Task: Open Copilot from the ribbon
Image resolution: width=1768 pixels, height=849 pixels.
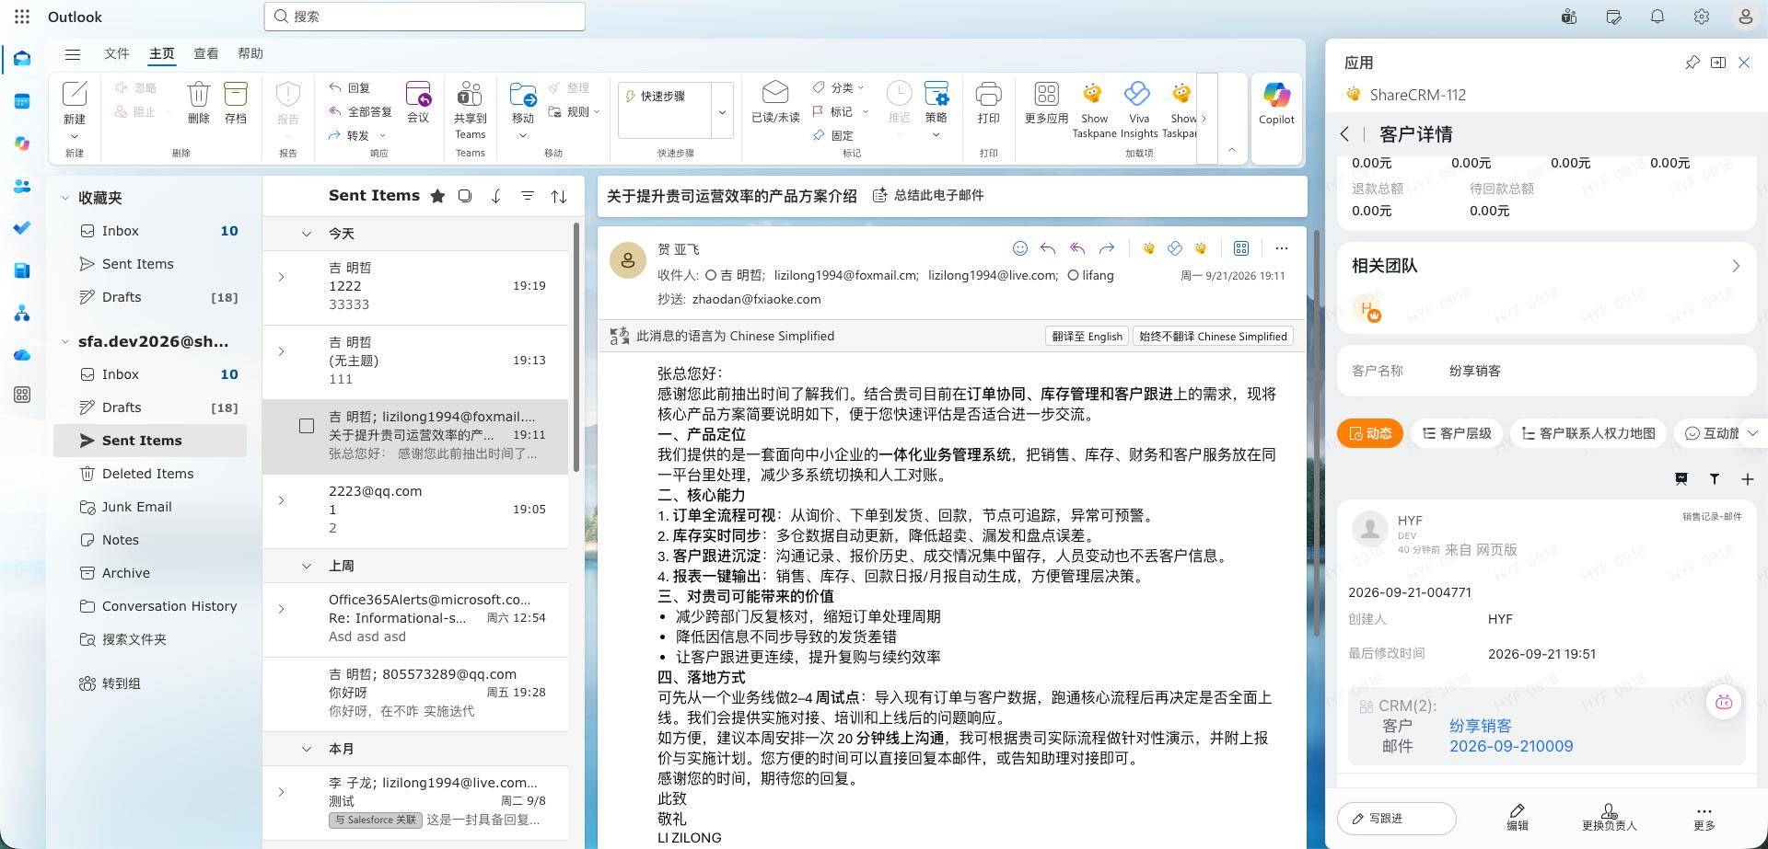Action: pyautogui.click(x=1276, y=102)
